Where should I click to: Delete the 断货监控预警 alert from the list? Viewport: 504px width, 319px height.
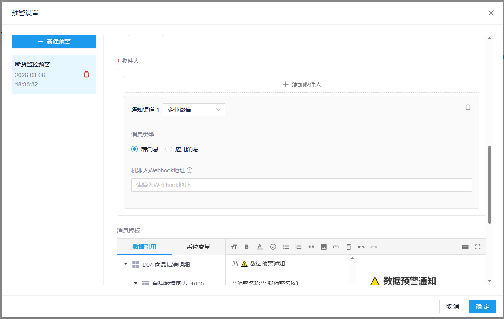click(x=86, y=74)
